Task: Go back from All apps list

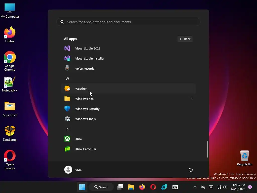Action: 185,39
